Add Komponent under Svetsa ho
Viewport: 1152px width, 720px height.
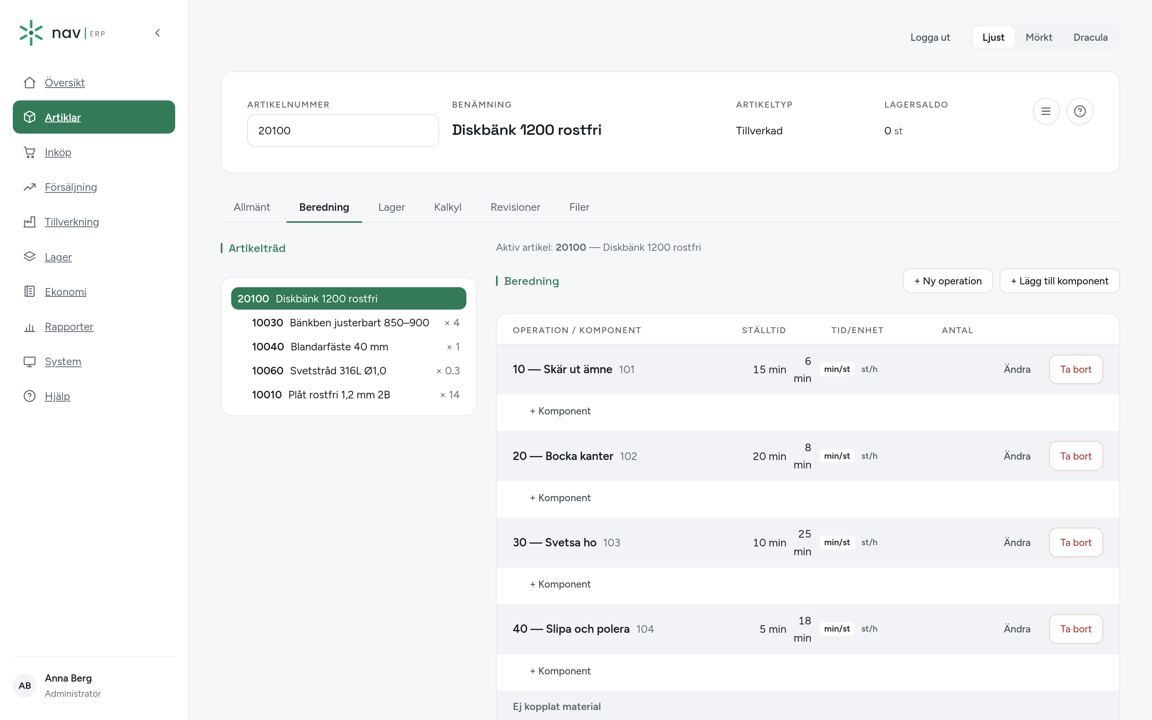click(x=560, y=584)
